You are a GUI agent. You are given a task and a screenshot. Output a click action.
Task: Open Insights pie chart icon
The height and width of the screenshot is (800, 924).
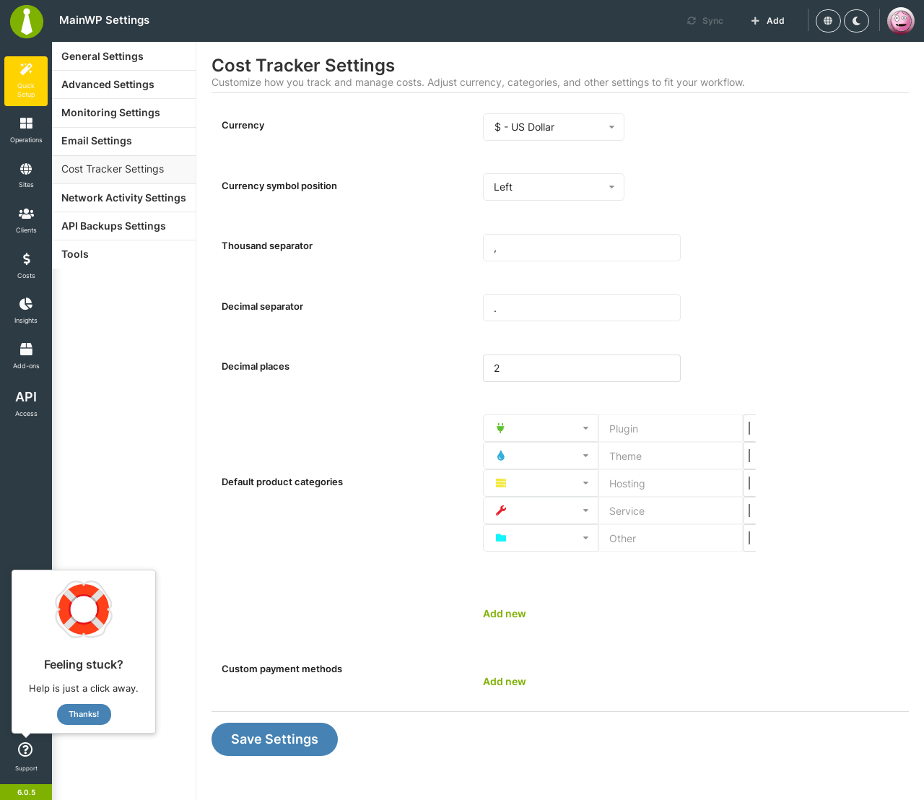tap(26, 304)
